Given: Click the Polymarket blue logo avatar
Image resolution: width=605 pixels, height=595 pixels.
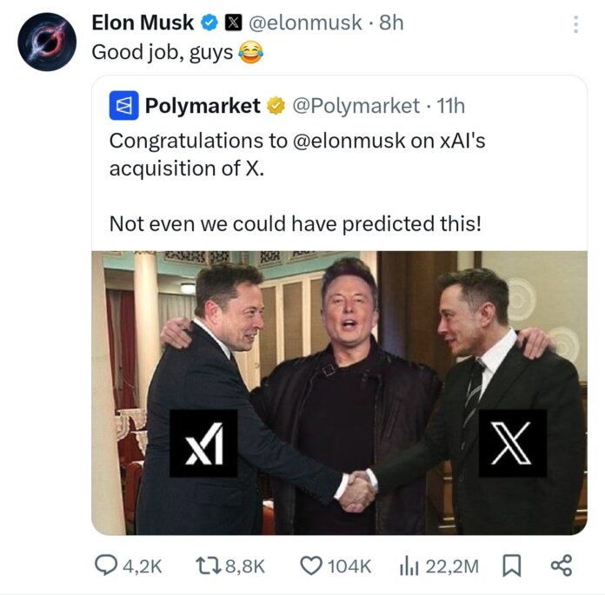Looking at the screenshot, I should pyautogui.click(x=123, y=106).
